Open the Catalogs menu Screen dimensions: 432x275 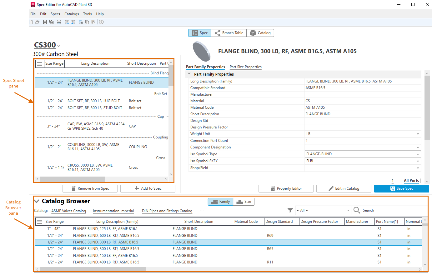[x=72, y=14]
